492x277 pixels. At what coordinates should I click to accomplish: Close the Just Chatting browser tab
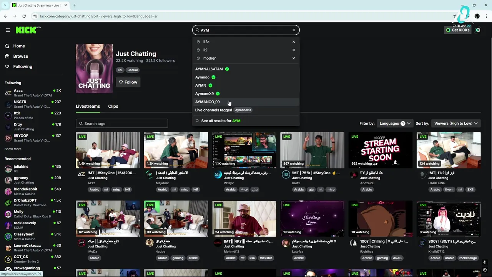point(66,5)
